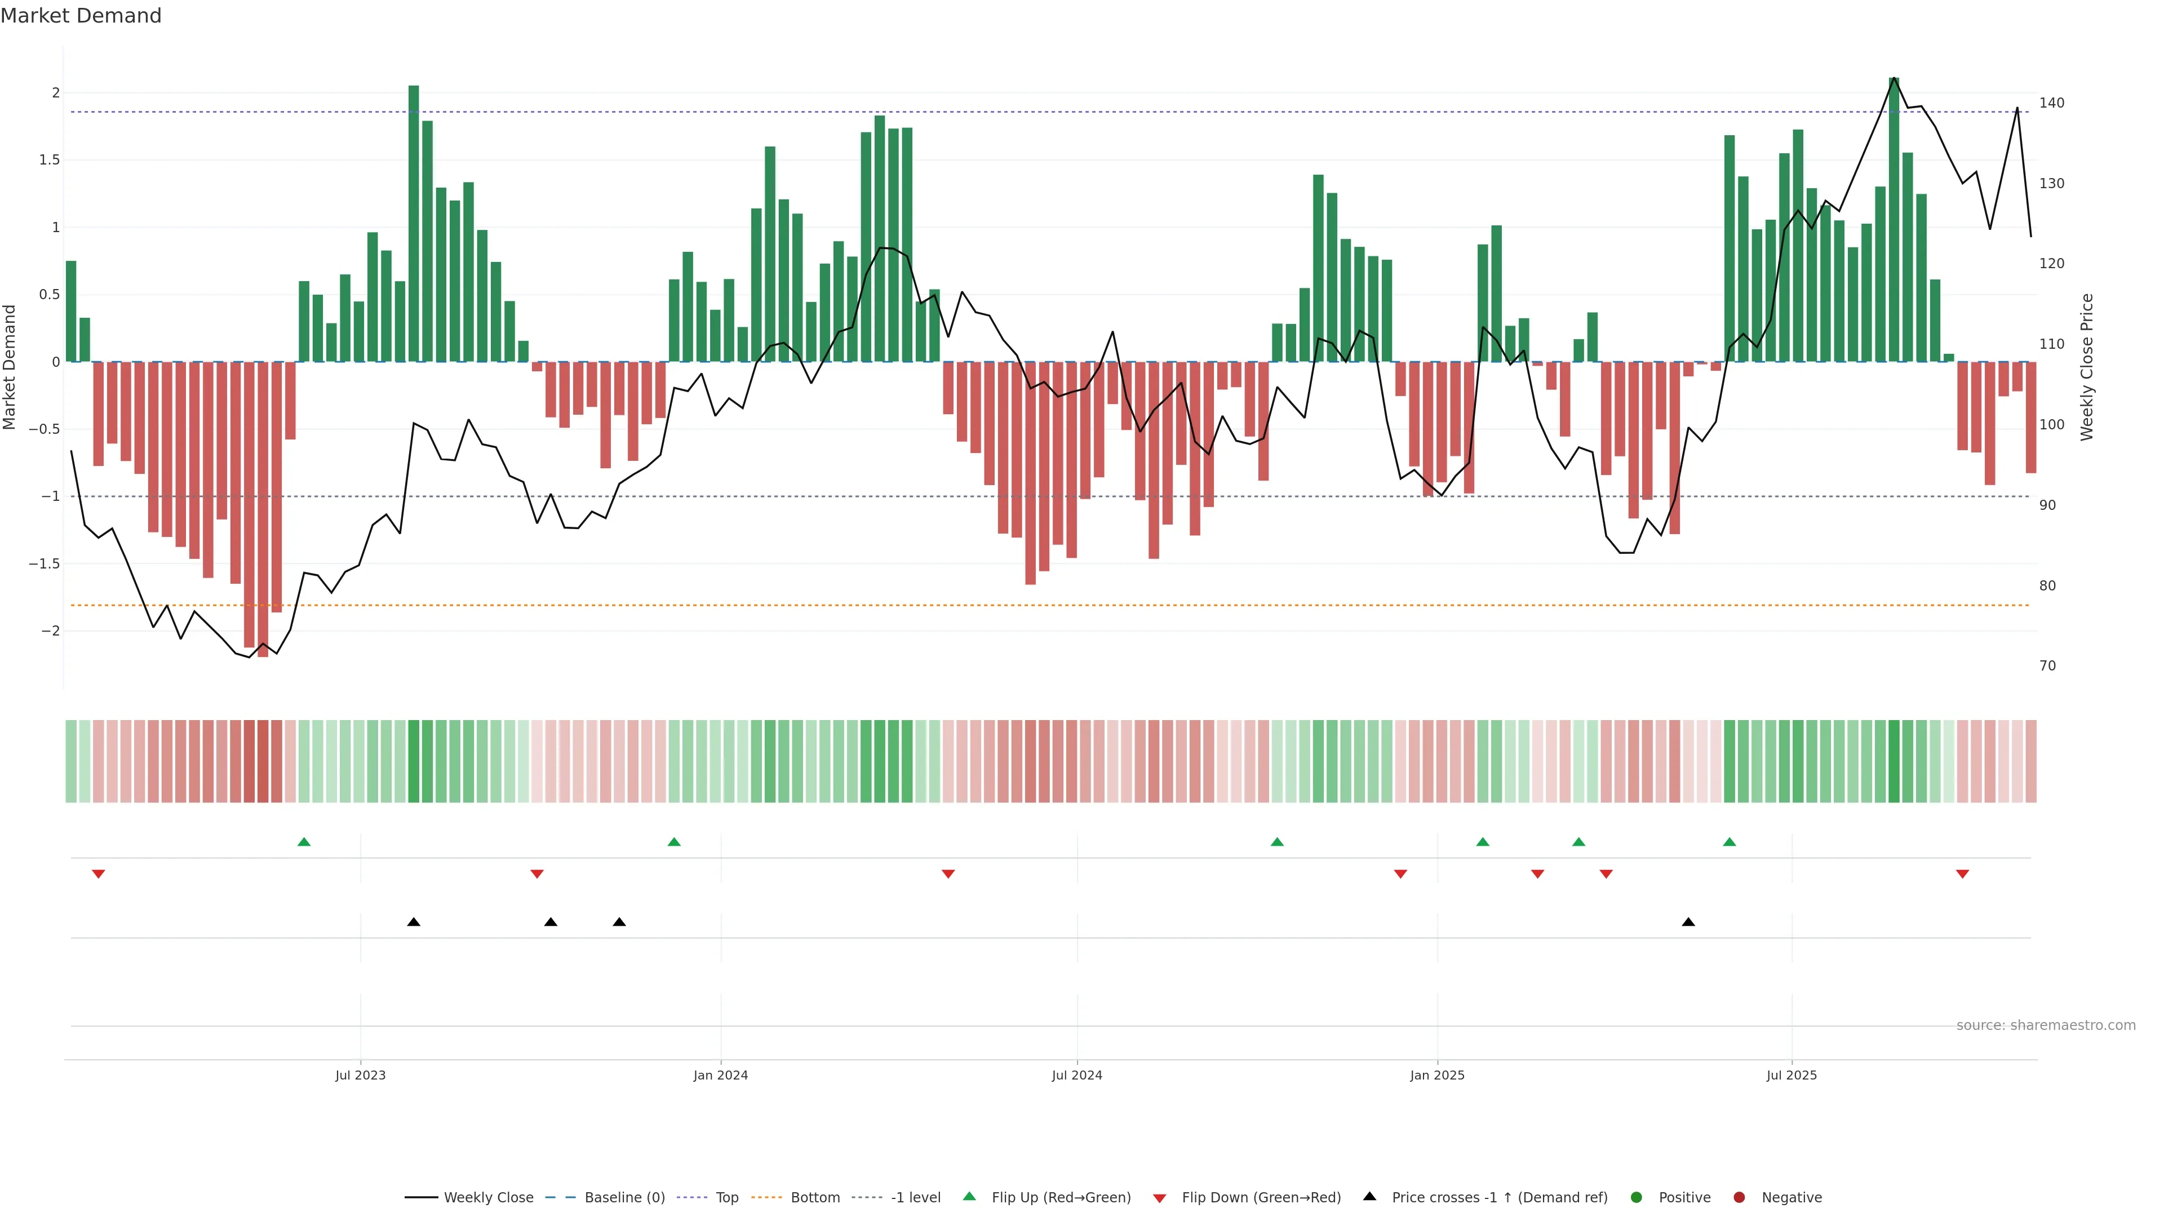2164x1217 pixels.
Task: Click the green Positive legend dot
Action: click(1635, 1197)
